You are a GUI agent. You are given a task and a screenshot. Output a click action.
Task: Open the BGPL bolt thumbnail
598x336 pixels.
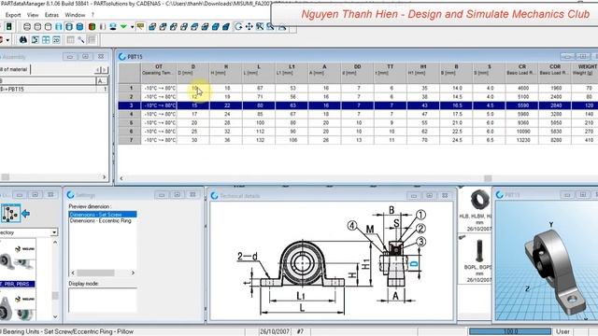click(x=479, y=252)
